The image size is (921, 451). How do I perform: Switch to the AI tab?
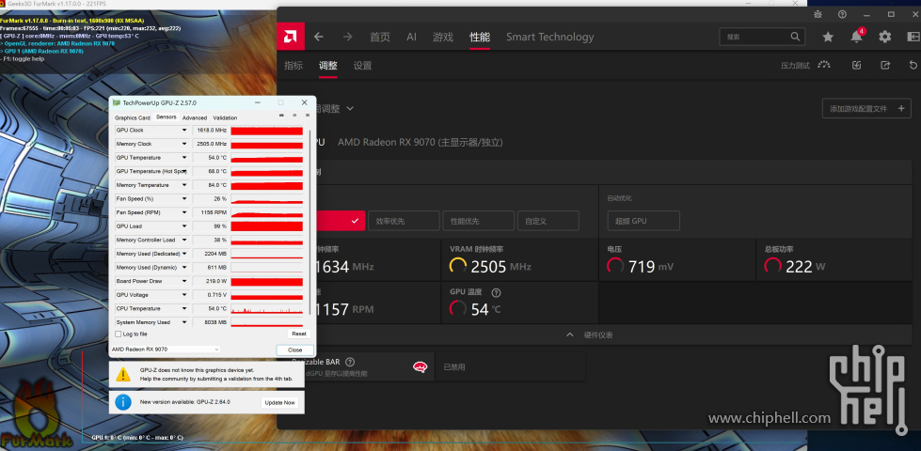411,37
